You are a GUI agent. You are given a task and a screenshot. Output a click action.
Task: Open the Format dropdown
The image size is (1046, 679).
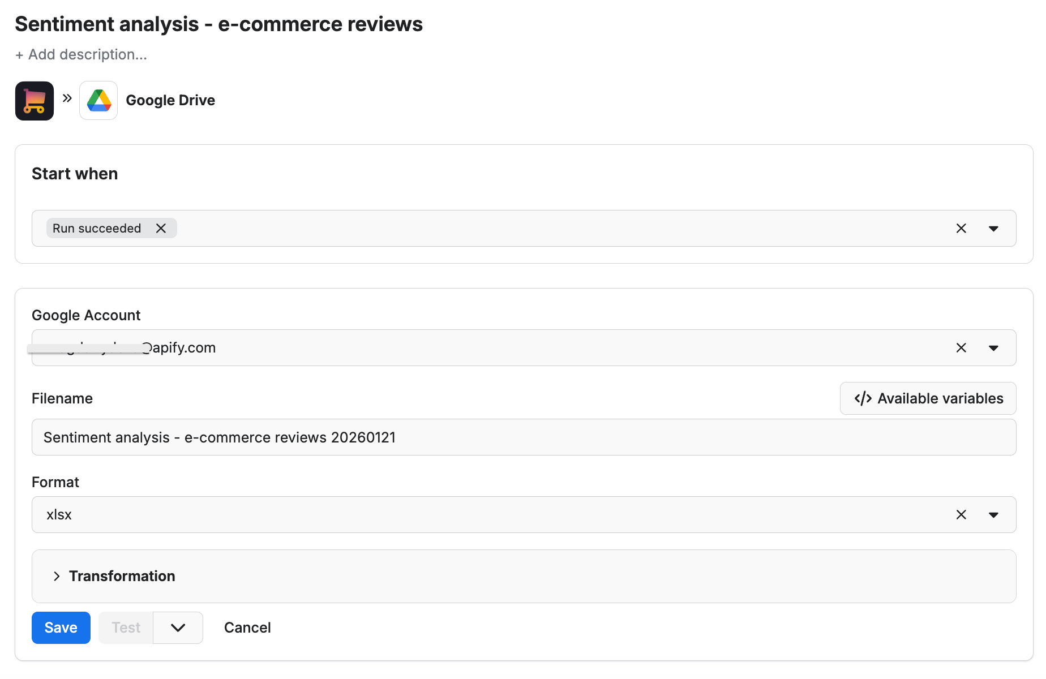click(x=994, y=514)
